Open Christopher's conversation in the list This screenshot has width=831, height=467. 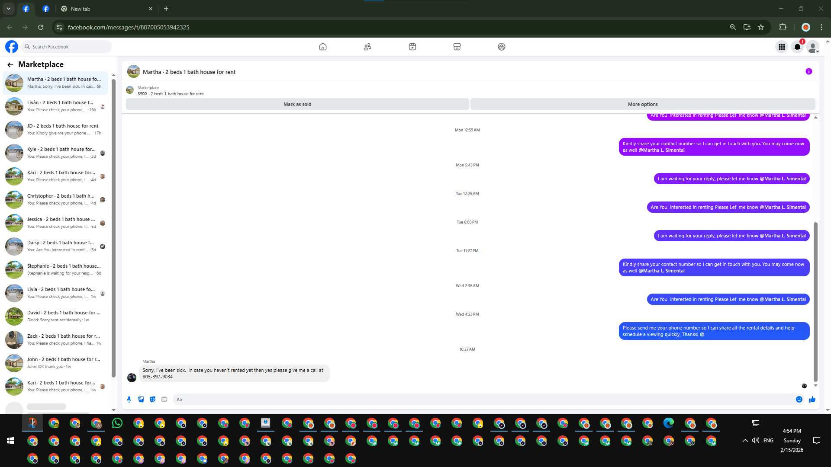(x=55, y=199)
